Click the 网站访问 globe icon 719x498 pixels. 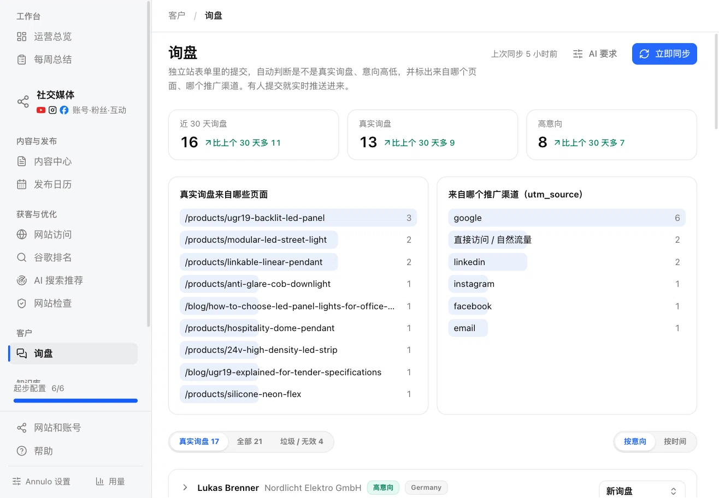pyautogui.click(x=22, y=235)
